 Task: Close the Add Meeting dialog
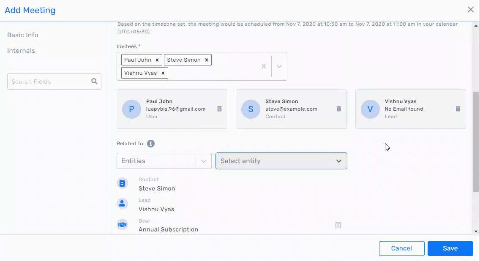471,9
